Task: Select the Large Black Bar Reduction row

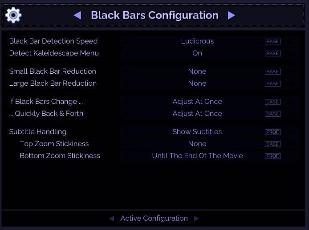Action: 53,83
